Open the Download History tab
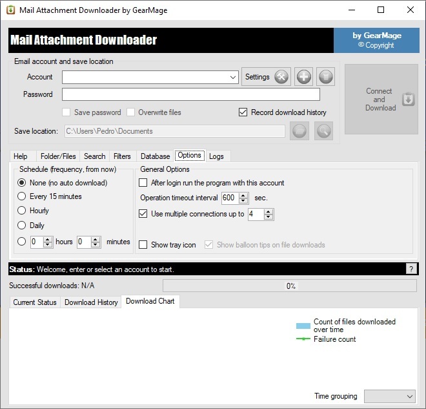 click(91, 302)
